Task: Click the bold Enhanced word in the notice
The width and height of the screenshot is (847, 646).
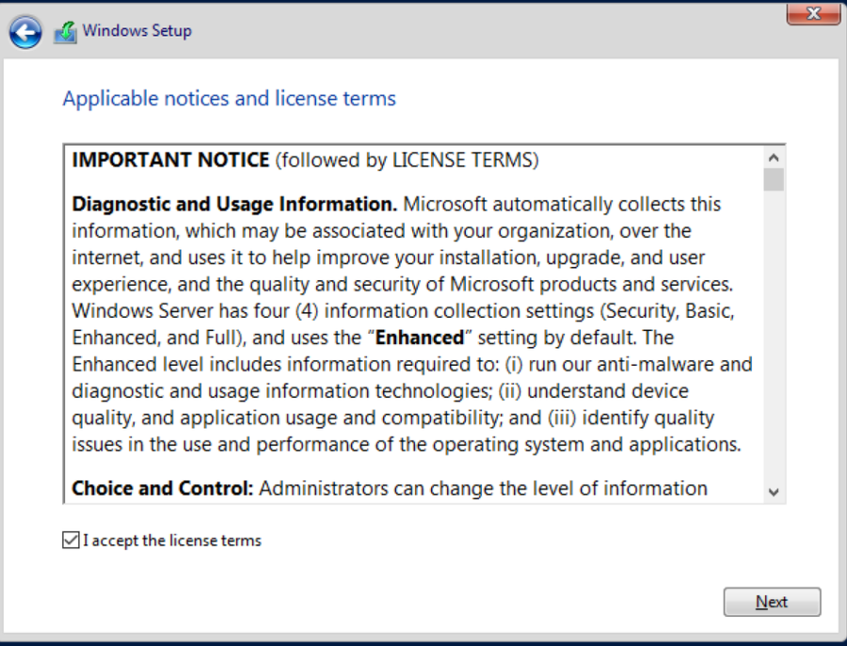Action: [420, 338]
